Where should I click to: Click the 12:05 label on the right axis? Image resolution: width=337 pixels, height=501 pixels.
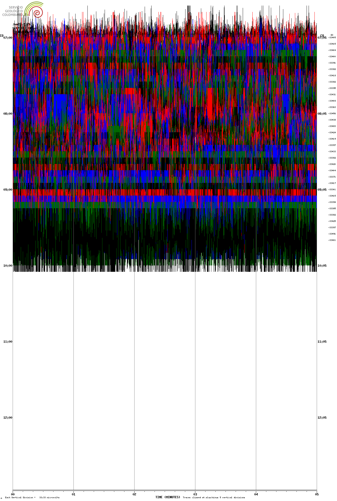click(322, 418)
